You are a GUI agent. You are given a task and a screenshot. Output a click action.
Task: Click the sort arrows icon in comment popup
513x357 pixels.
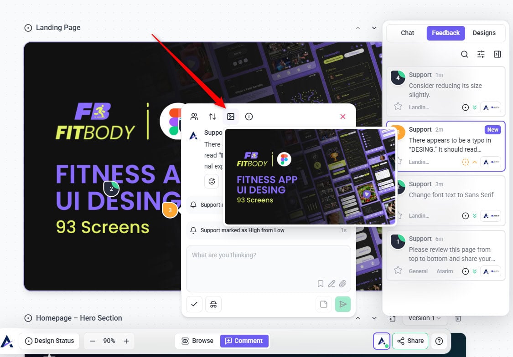212,117
